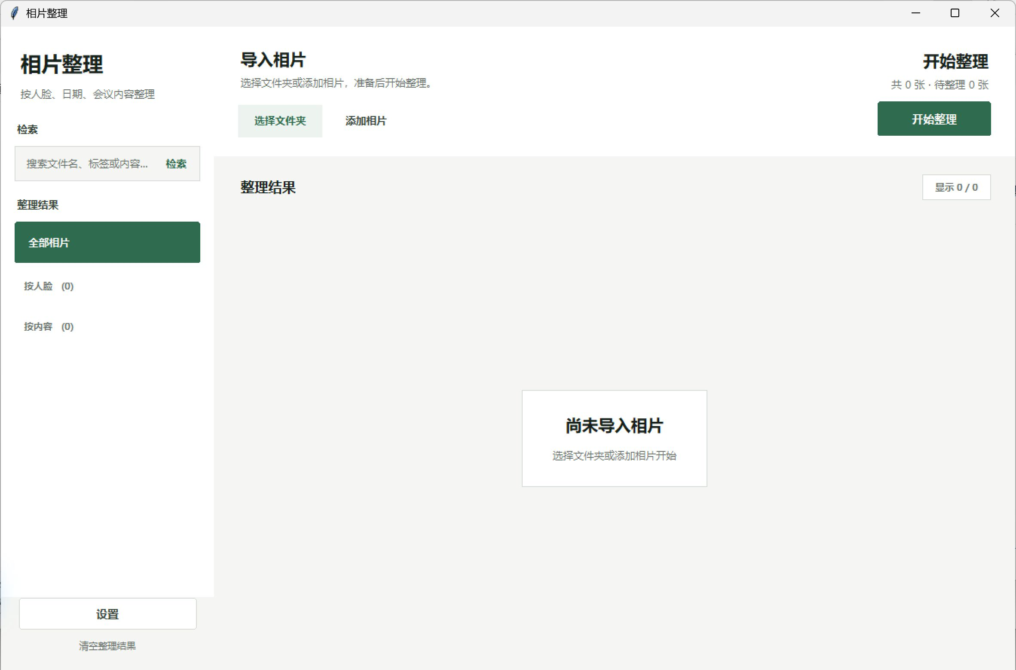Image resolution: width=1016 pixels, height=670 pixels.
Task: Switch to 按内容 (0) category
Action: tap(107, 326)
